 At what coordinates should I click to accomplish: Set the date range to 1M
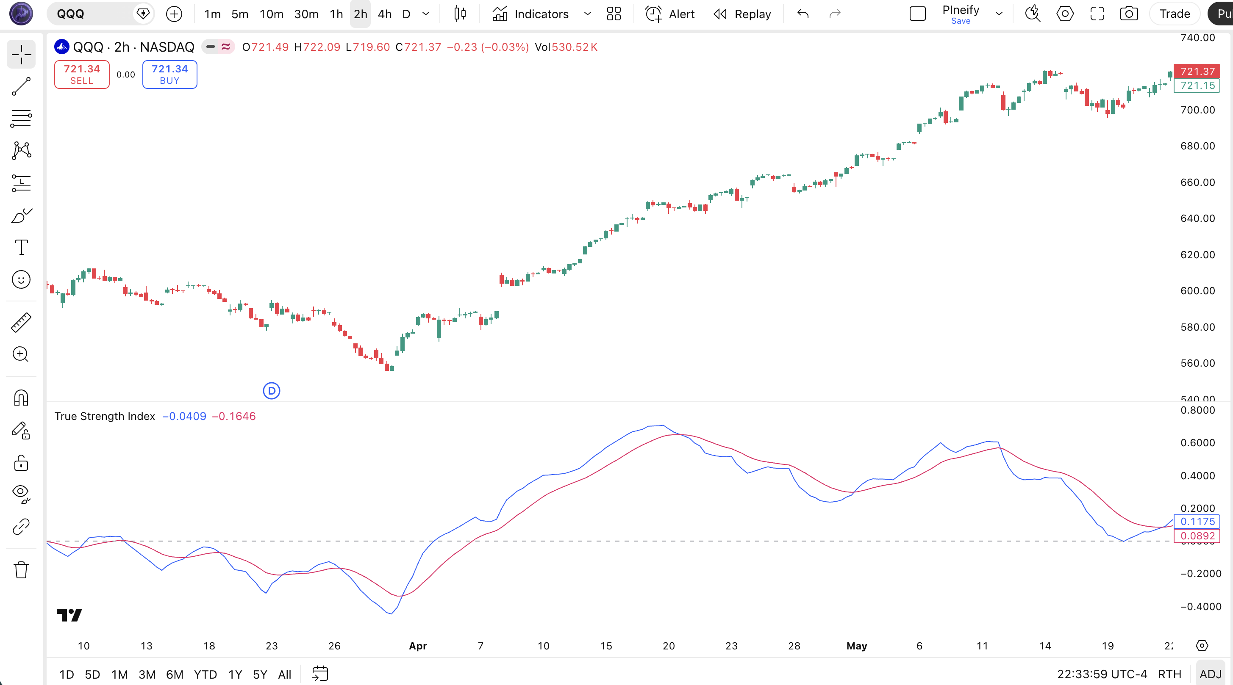pyautogui.click(x=119, y=674)
